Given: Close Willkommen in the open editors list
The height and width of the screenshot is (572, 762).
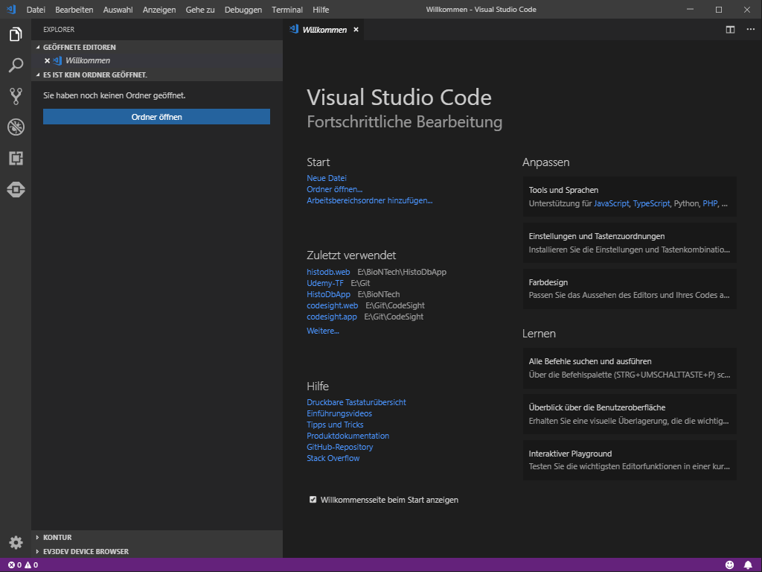Looking at the screenshot, I should (x=47, y=61).
